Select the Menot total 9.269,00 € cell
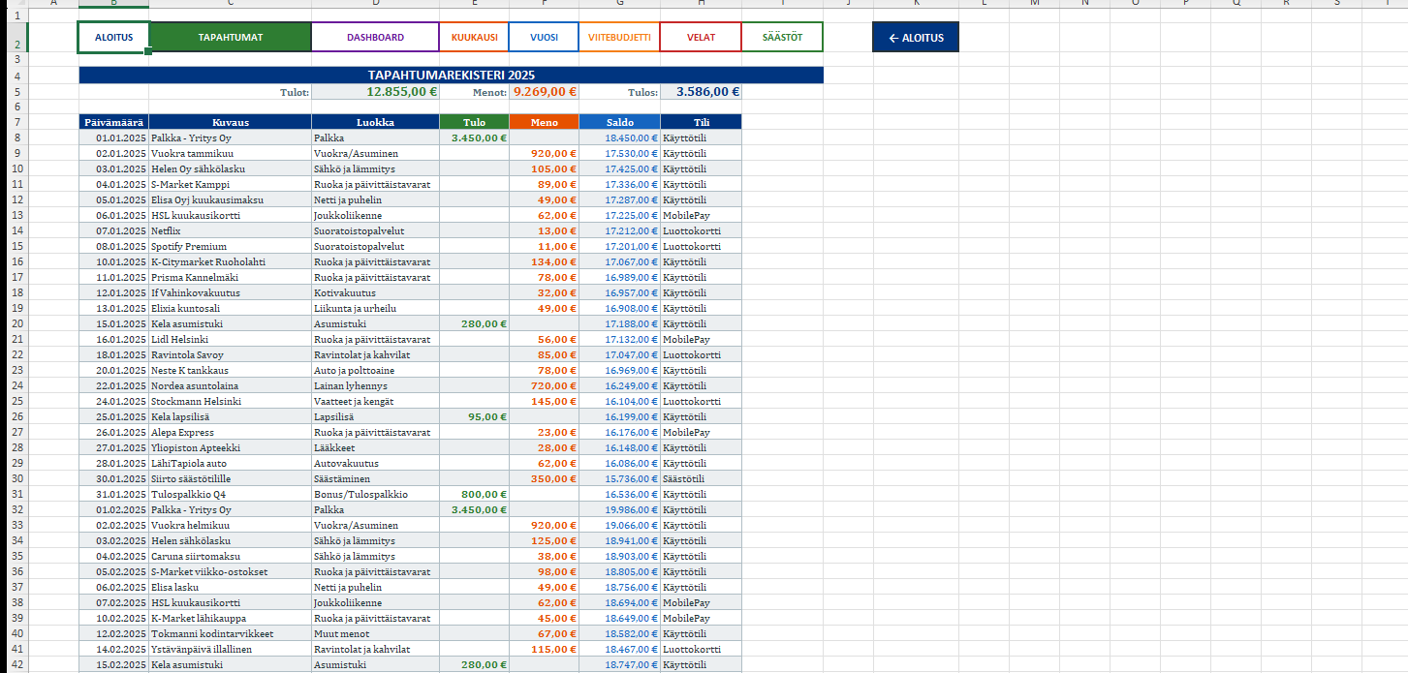Viewport: 1408px width, 673px height. pos(544,92)
